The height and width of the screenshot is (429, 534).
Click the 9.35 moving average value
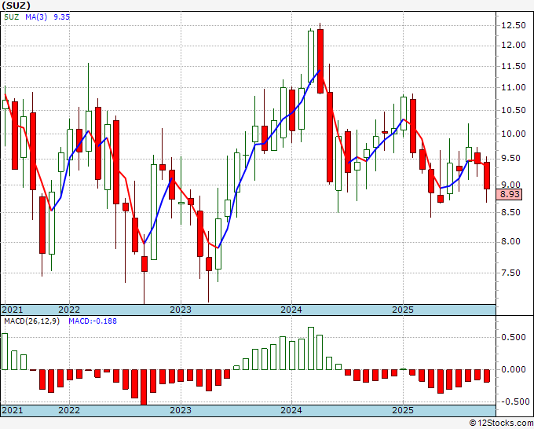coord(61,17)
